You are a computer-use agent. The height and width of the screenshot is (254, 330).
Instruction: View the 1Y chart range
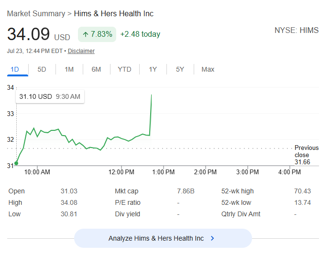153,69
